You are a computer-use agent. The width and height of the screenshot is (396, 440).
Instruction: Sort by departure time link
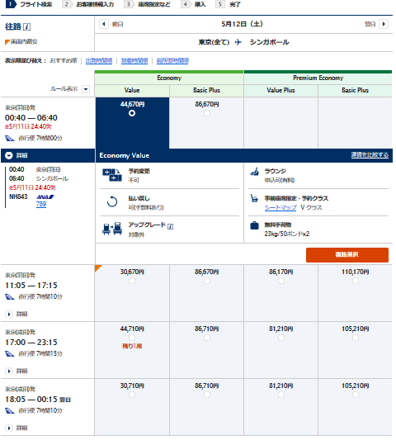(99, 60)
